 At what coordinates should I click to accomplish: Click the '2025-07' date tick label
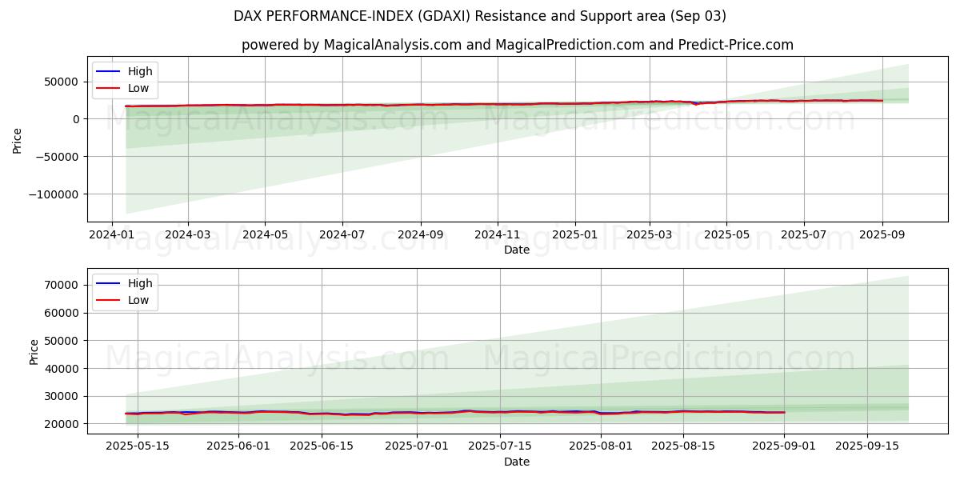coord(804,235)
